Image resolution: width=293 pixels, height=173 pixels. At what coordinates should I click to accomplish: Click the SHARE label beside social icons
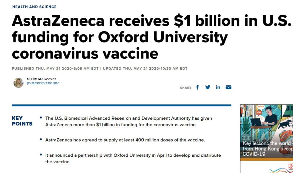(x=185, y=88)
